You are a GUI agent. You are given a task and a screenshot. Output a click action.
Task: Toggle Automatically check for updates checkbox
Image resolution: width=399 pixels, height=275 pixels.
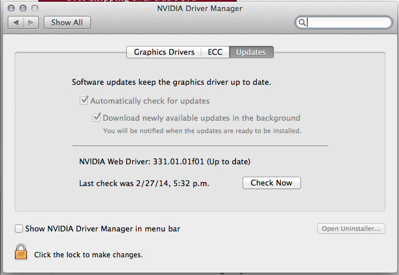pos(84,101)
